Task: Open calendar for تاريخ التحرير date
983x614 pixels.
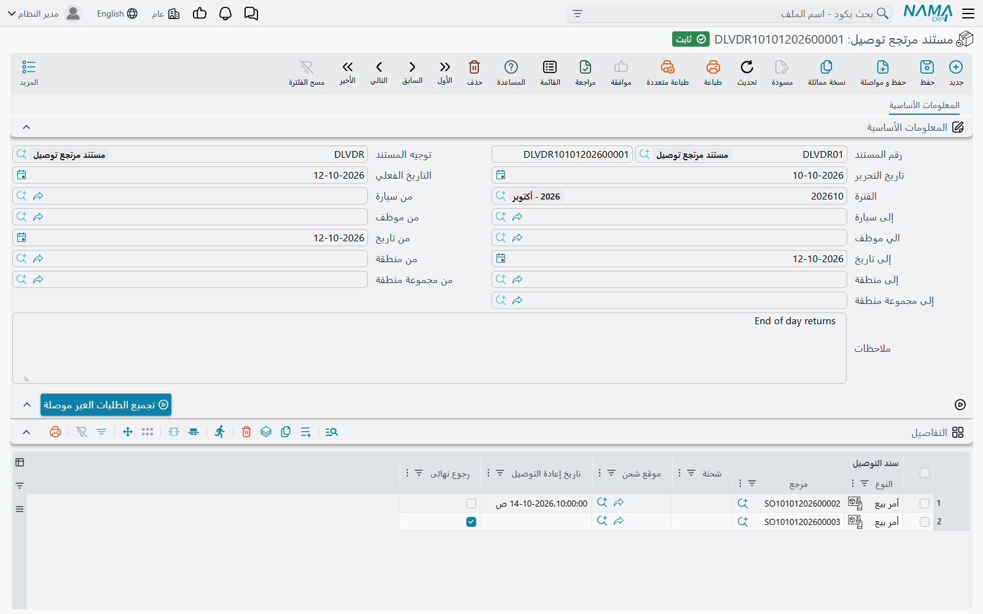Action: (x=501, y=175)
